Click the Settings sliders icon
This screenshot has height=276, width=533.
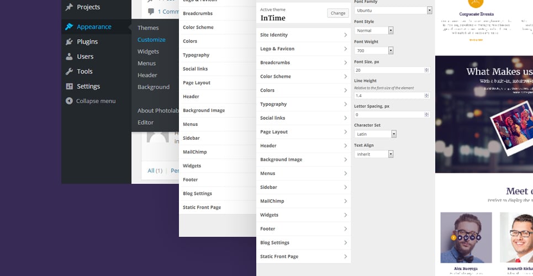(x=70, y=86)
